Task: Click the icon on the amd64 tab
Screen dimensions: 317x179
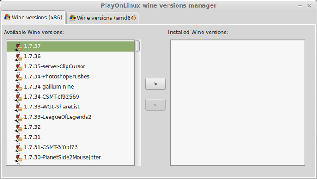Action: coord(72,18)
